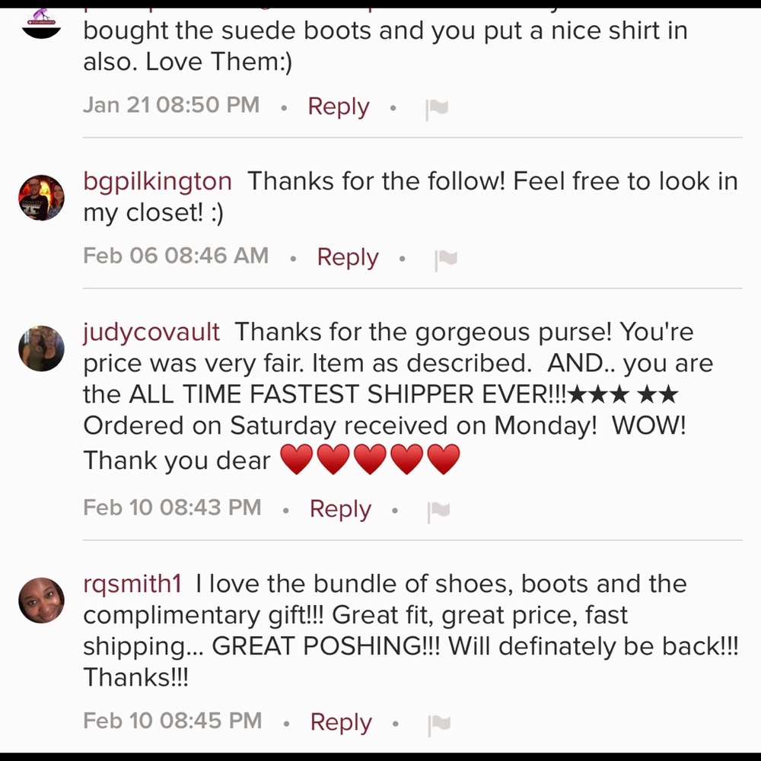Flag rqsmith1's comment
This screenshot has width=761, height=761.
tap(438, 722)
